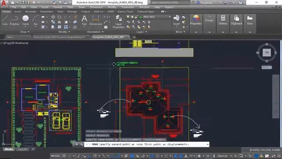Open the Properties color wheel panel
Viewport: 282px width, 159px height.
point(196,20)
